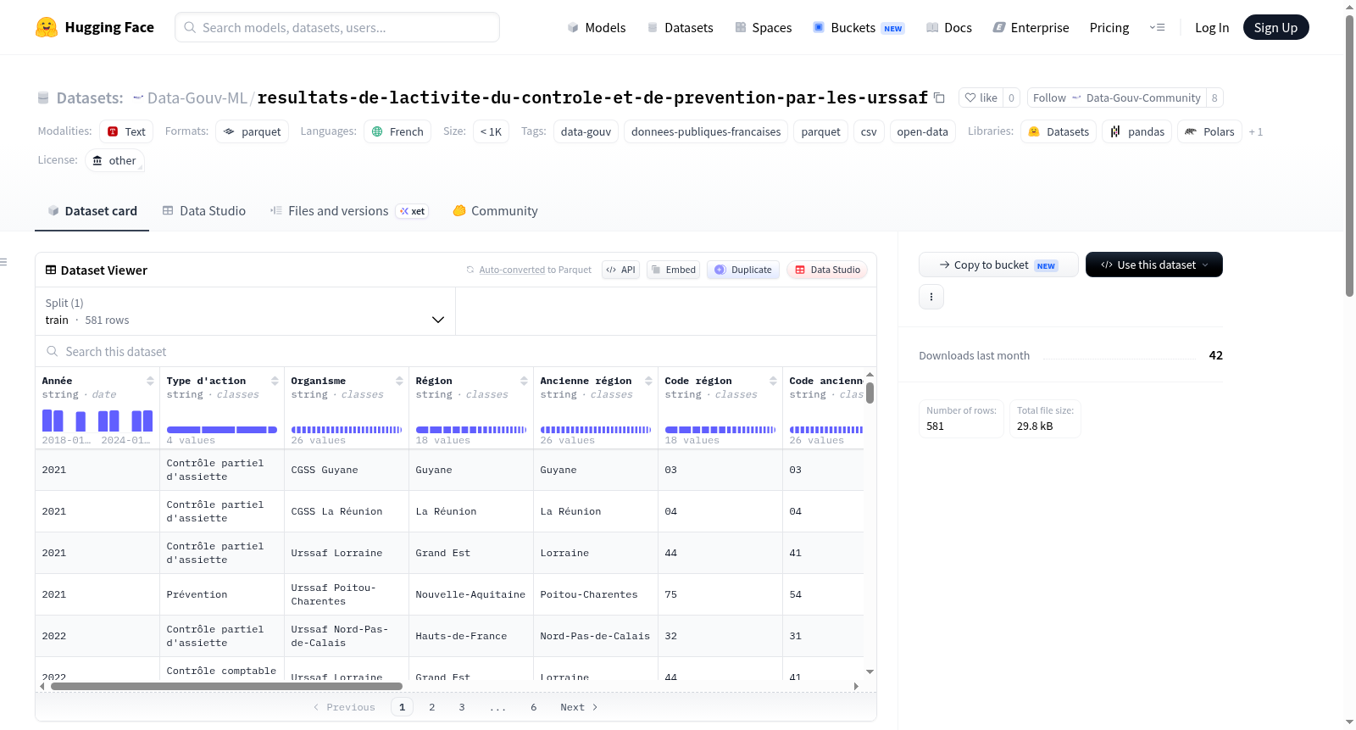Click Log In link
The width and height of the screenshot is (1356, 730).
click(1211, 27)
